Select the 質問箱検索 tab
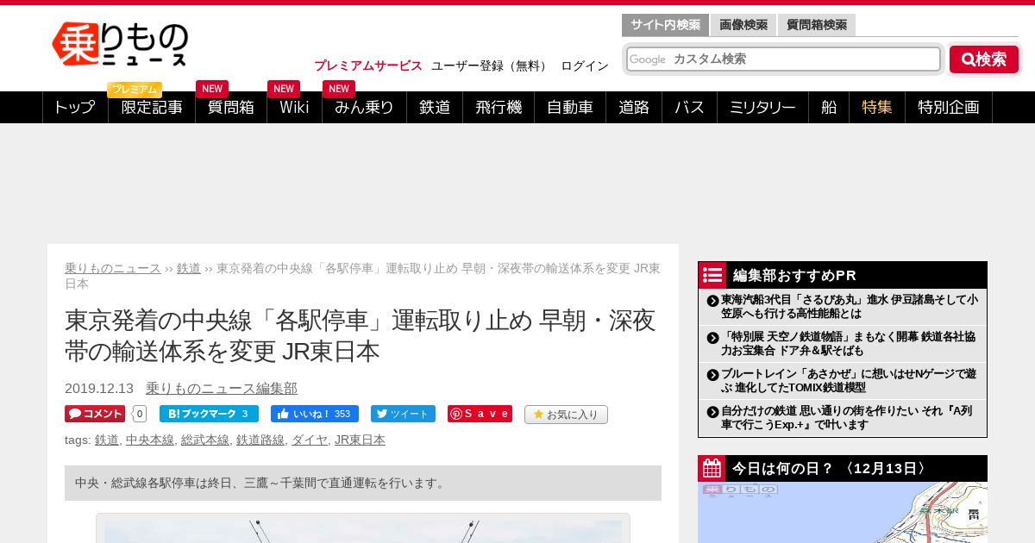 817,25
